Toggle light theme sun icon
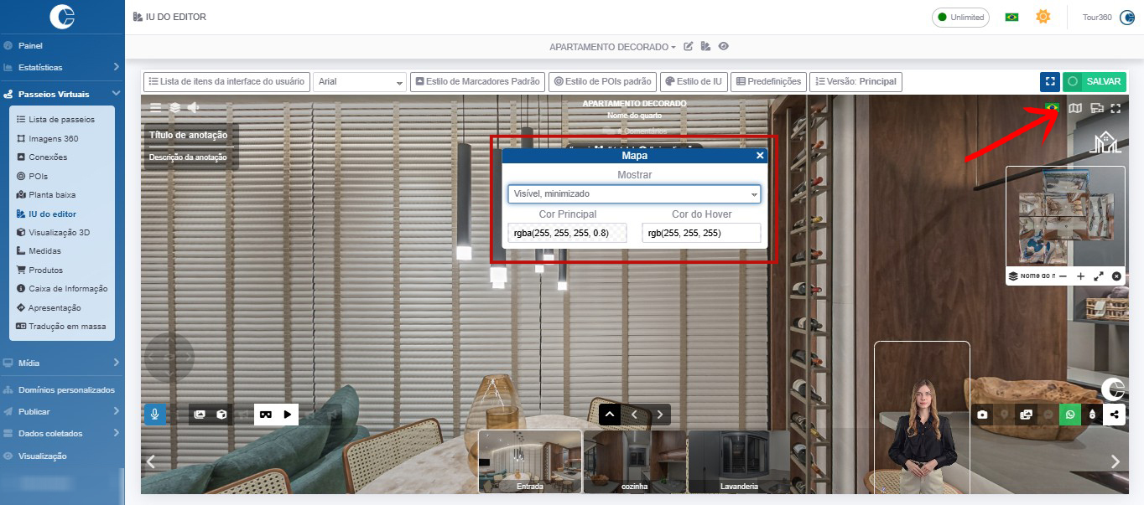 1043,17
